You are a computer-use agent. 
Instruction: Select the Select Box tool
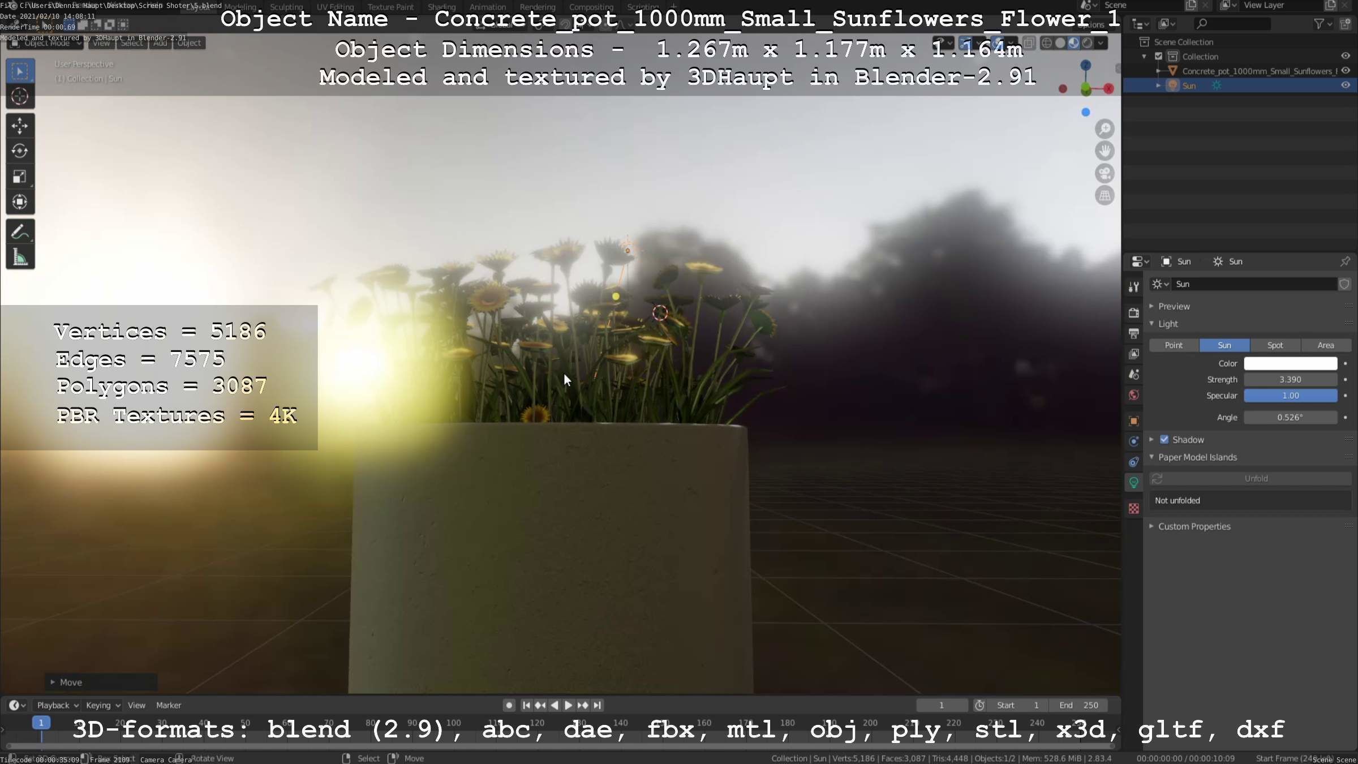click(x=20, y=71)
